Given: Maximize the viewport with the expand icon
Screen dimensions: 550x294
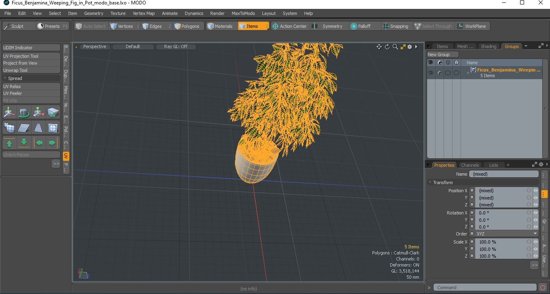Looking at the screenshot, I should [x=403, y=47].
